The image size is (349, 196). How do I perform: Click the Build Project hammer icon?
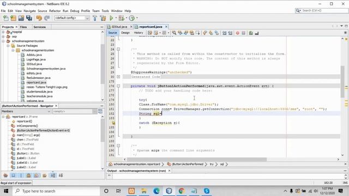[x=95, y=18]
